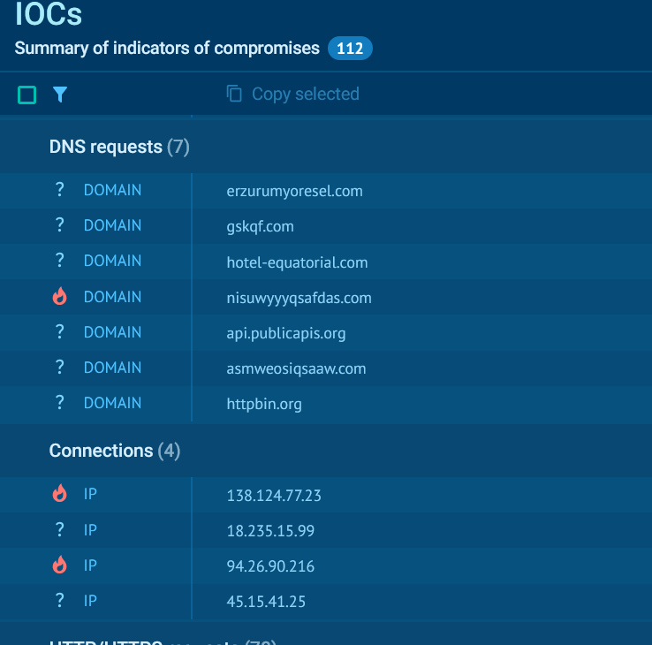Click the flame icon for 138.124.77.23

[x=60, y=494]
